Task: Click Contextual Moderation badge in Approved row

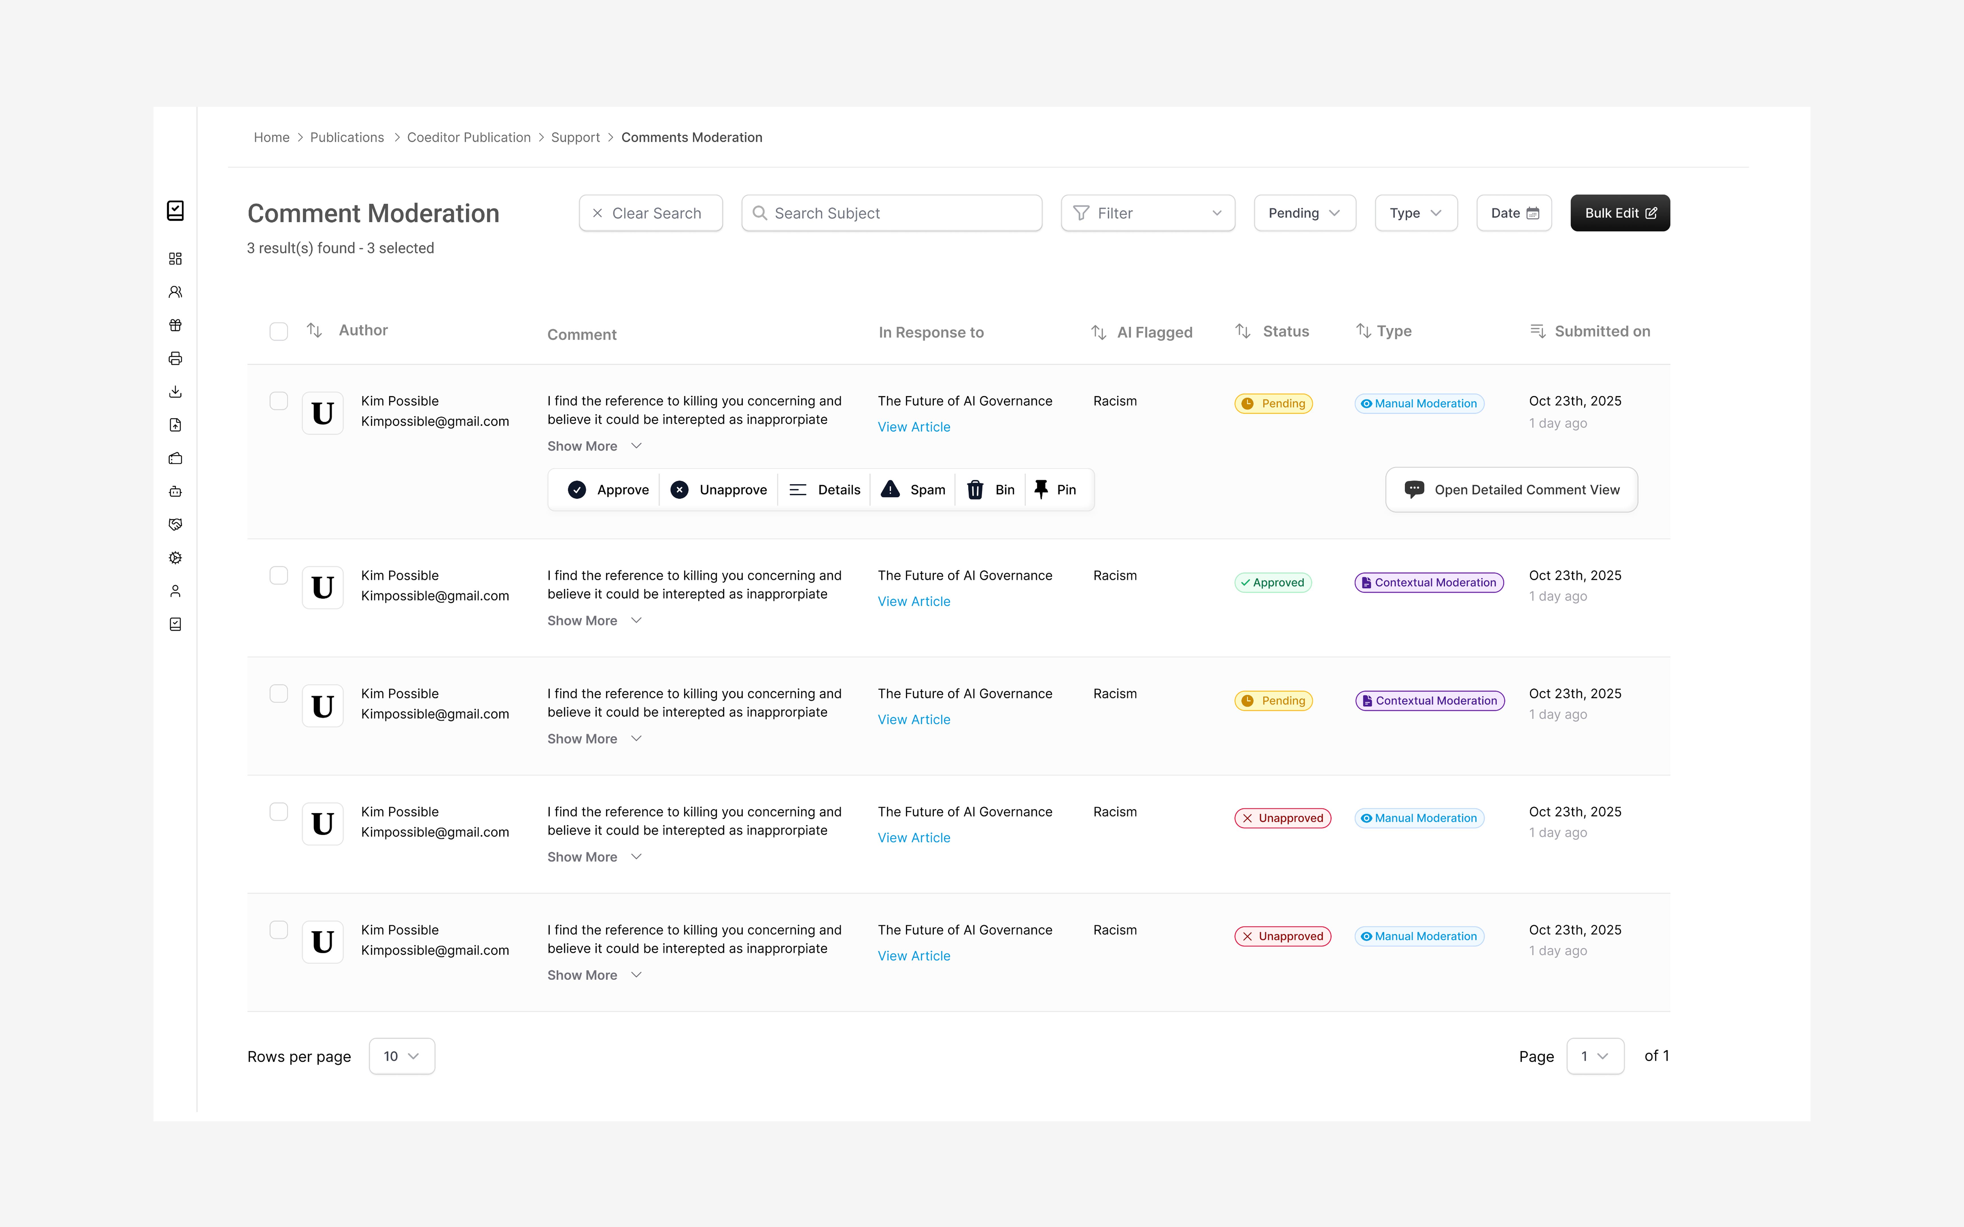Action: [x=1429, y=583]
